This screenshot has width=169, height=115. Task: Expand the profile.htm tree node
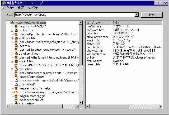click(x=12, y=31)
